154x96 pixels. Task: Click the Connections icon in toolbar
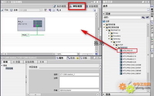(x=14, y=10)
